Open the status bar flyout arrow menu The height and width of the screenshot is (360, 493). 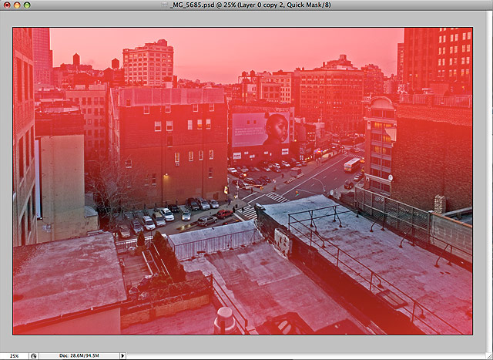point(122,355)
